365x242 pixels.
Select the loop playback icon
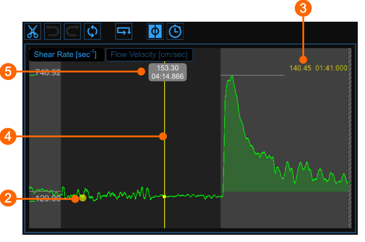(x=123, y=31)
